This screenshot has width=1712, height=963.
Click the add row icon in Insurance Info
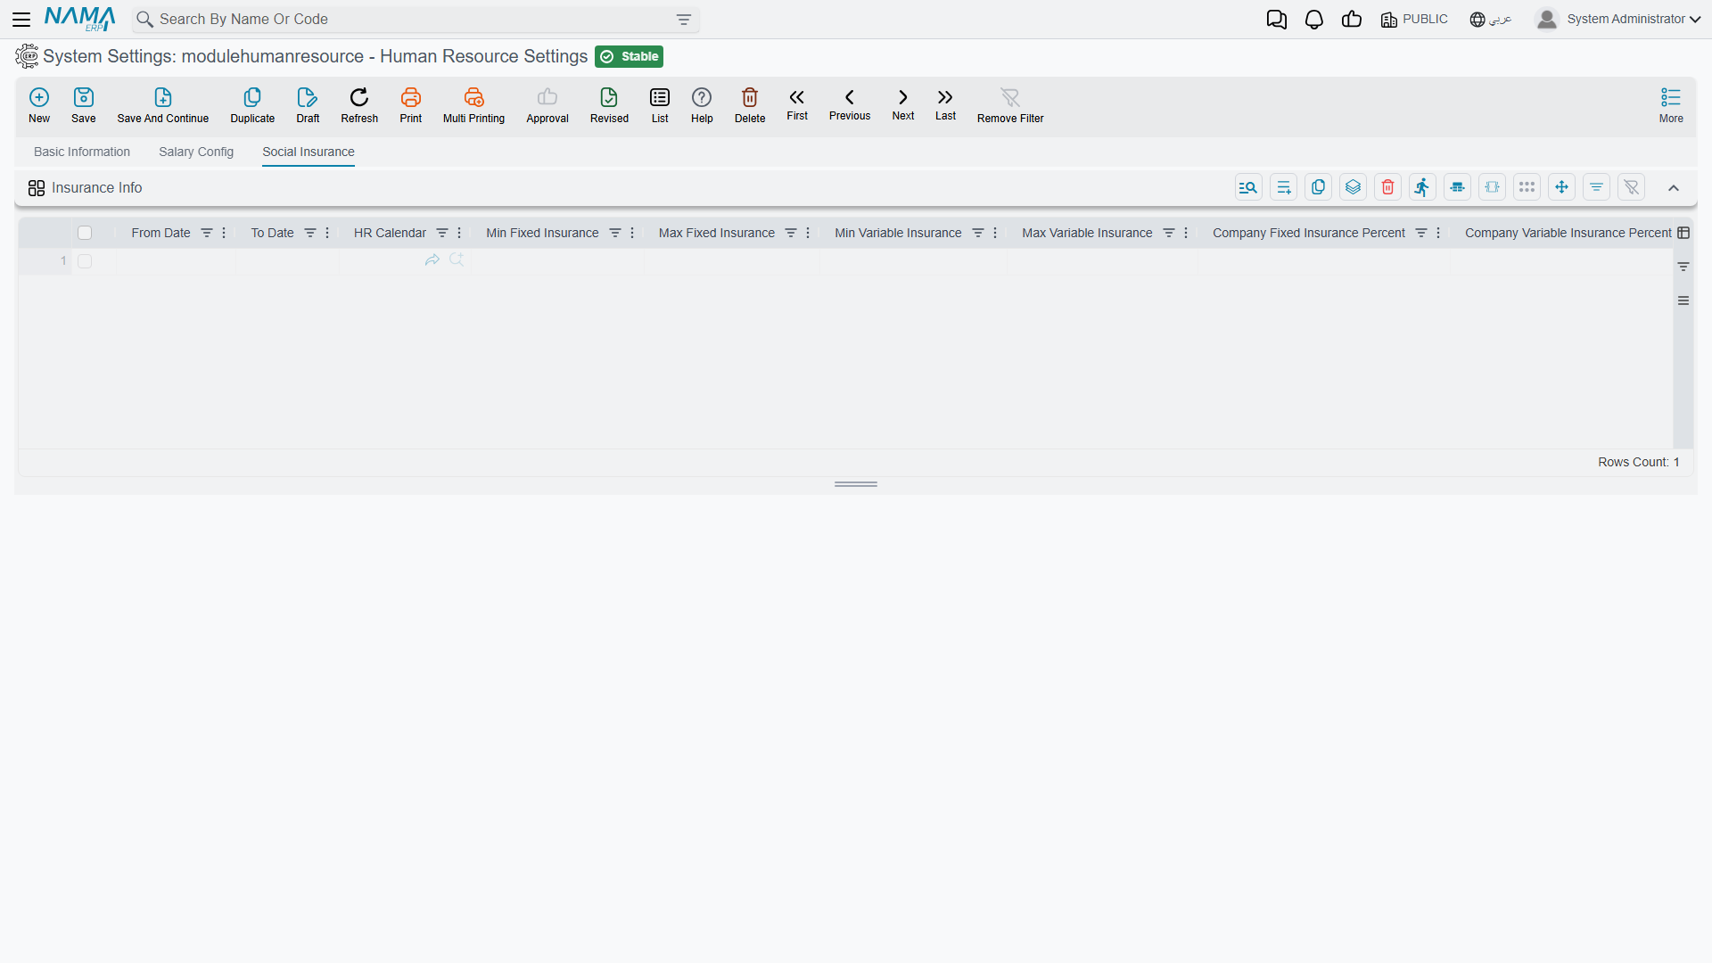(1283, 187)
